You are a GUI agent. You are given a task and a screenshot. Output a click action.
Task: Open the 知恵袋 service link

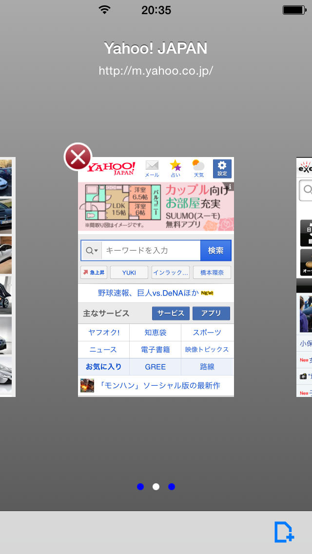[155, 333]
